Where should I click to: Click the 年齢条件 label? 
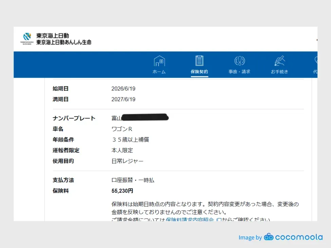pos(63,139)
